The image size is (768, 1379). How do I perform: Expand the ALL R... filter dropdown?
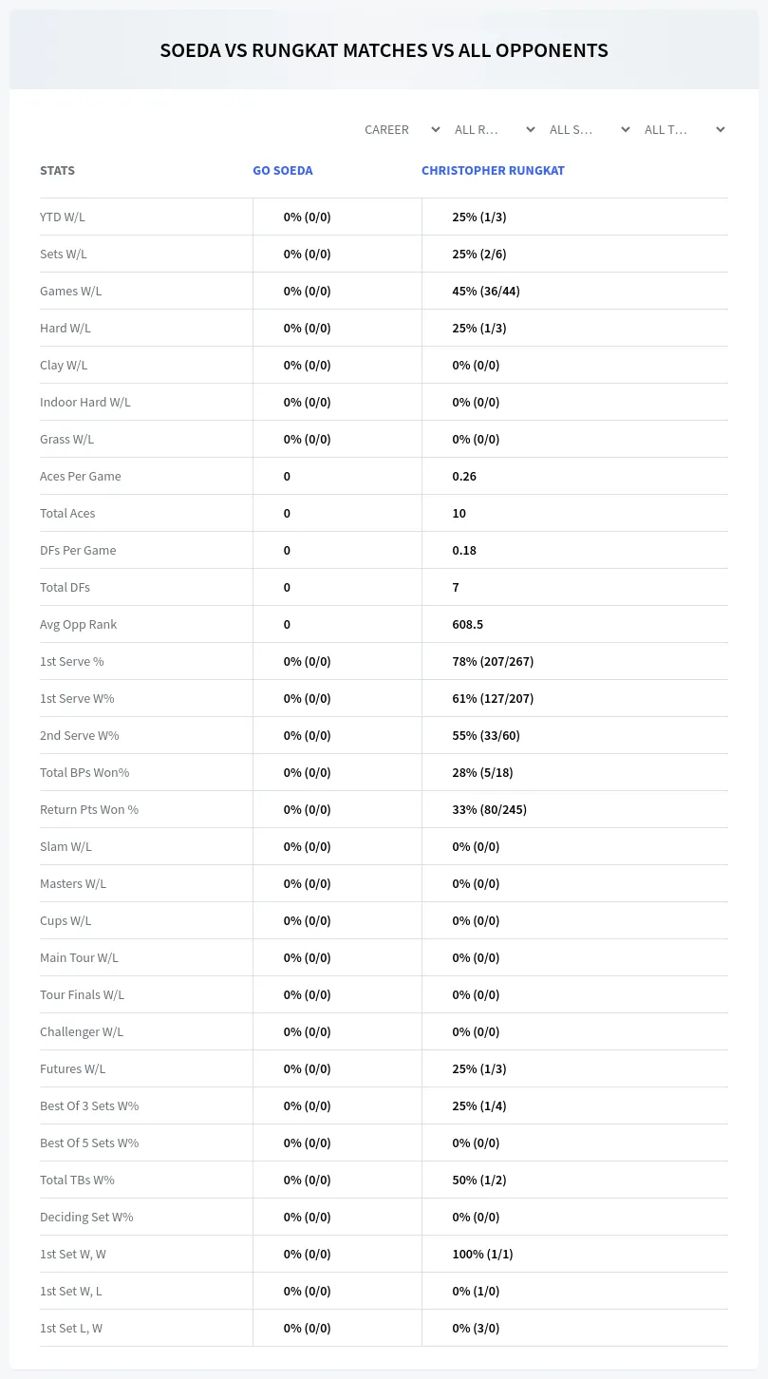(494, 129)
